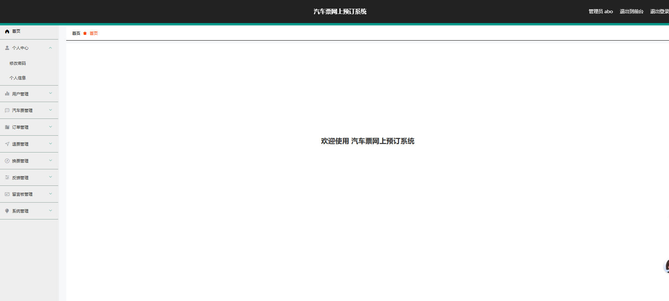This screenshot has width=669, height=301.
Task: Click the compass icon for 换票管理
Action: point(7,161)
